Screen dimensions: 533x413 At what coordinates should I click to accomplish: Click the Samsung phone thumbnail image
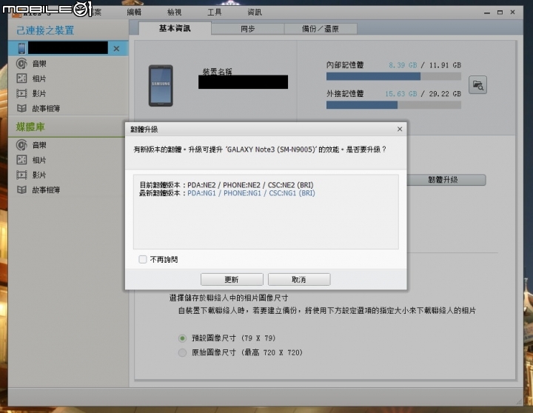161,86
